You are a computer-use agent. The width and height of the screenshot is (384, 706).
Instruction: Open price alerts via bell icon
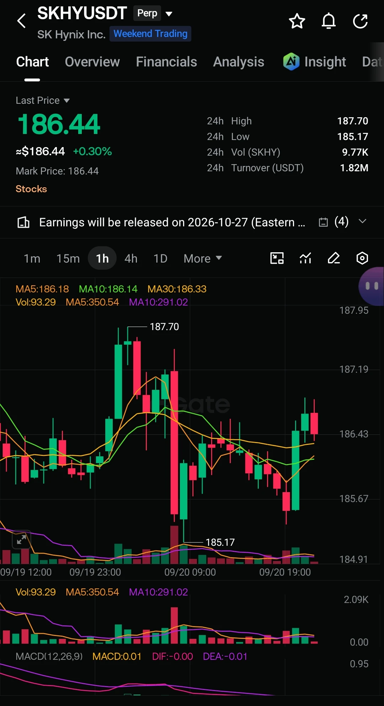[x=329, y=21]
